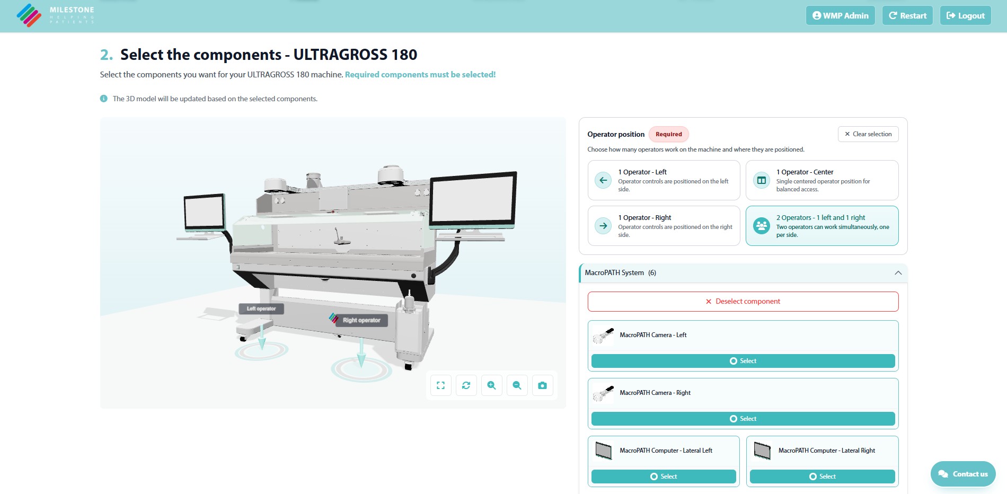Image resolution: width=1007 pixels, height=494 pixels.
Task: Choose 1 Operator - Center option
Action: click(822, 180)
